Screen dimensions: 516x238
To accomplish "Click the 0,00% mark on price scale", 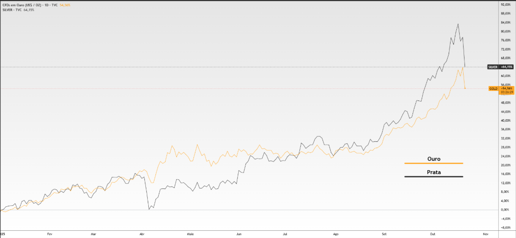I will pyautogui.click(x=504, y=210).
